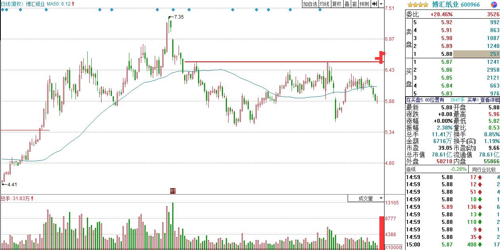Click the up arrow on the 51-lot trade
The height and width of the screenshot is (250, 500).
click(x=480, y=192)
